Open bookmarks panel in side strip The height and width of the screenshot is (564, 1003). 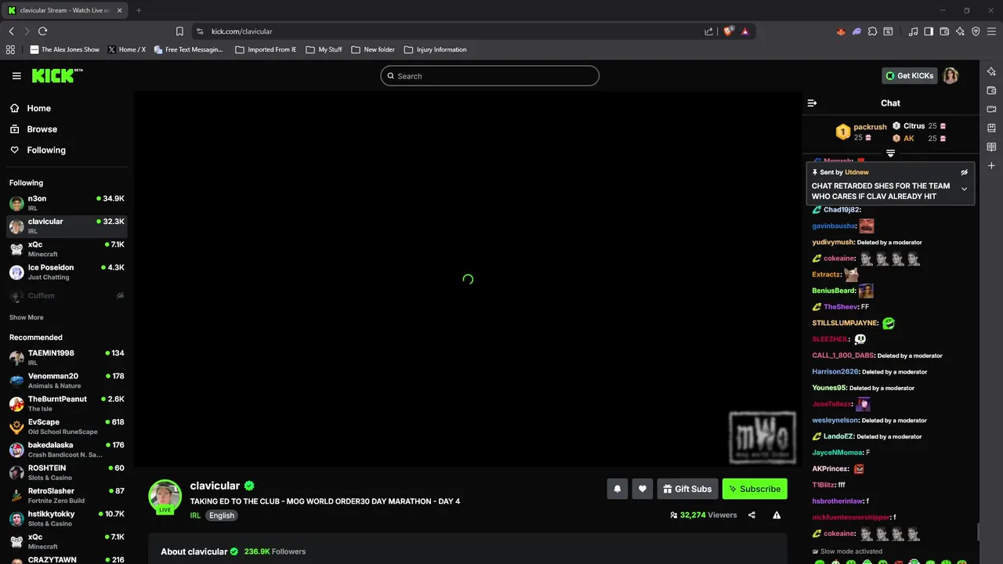point(991,128)
